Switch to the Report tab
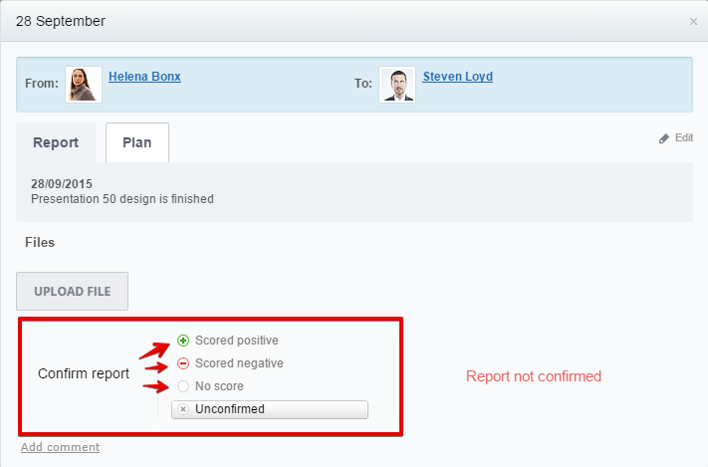The image size is (708, 467). (56, 142)
